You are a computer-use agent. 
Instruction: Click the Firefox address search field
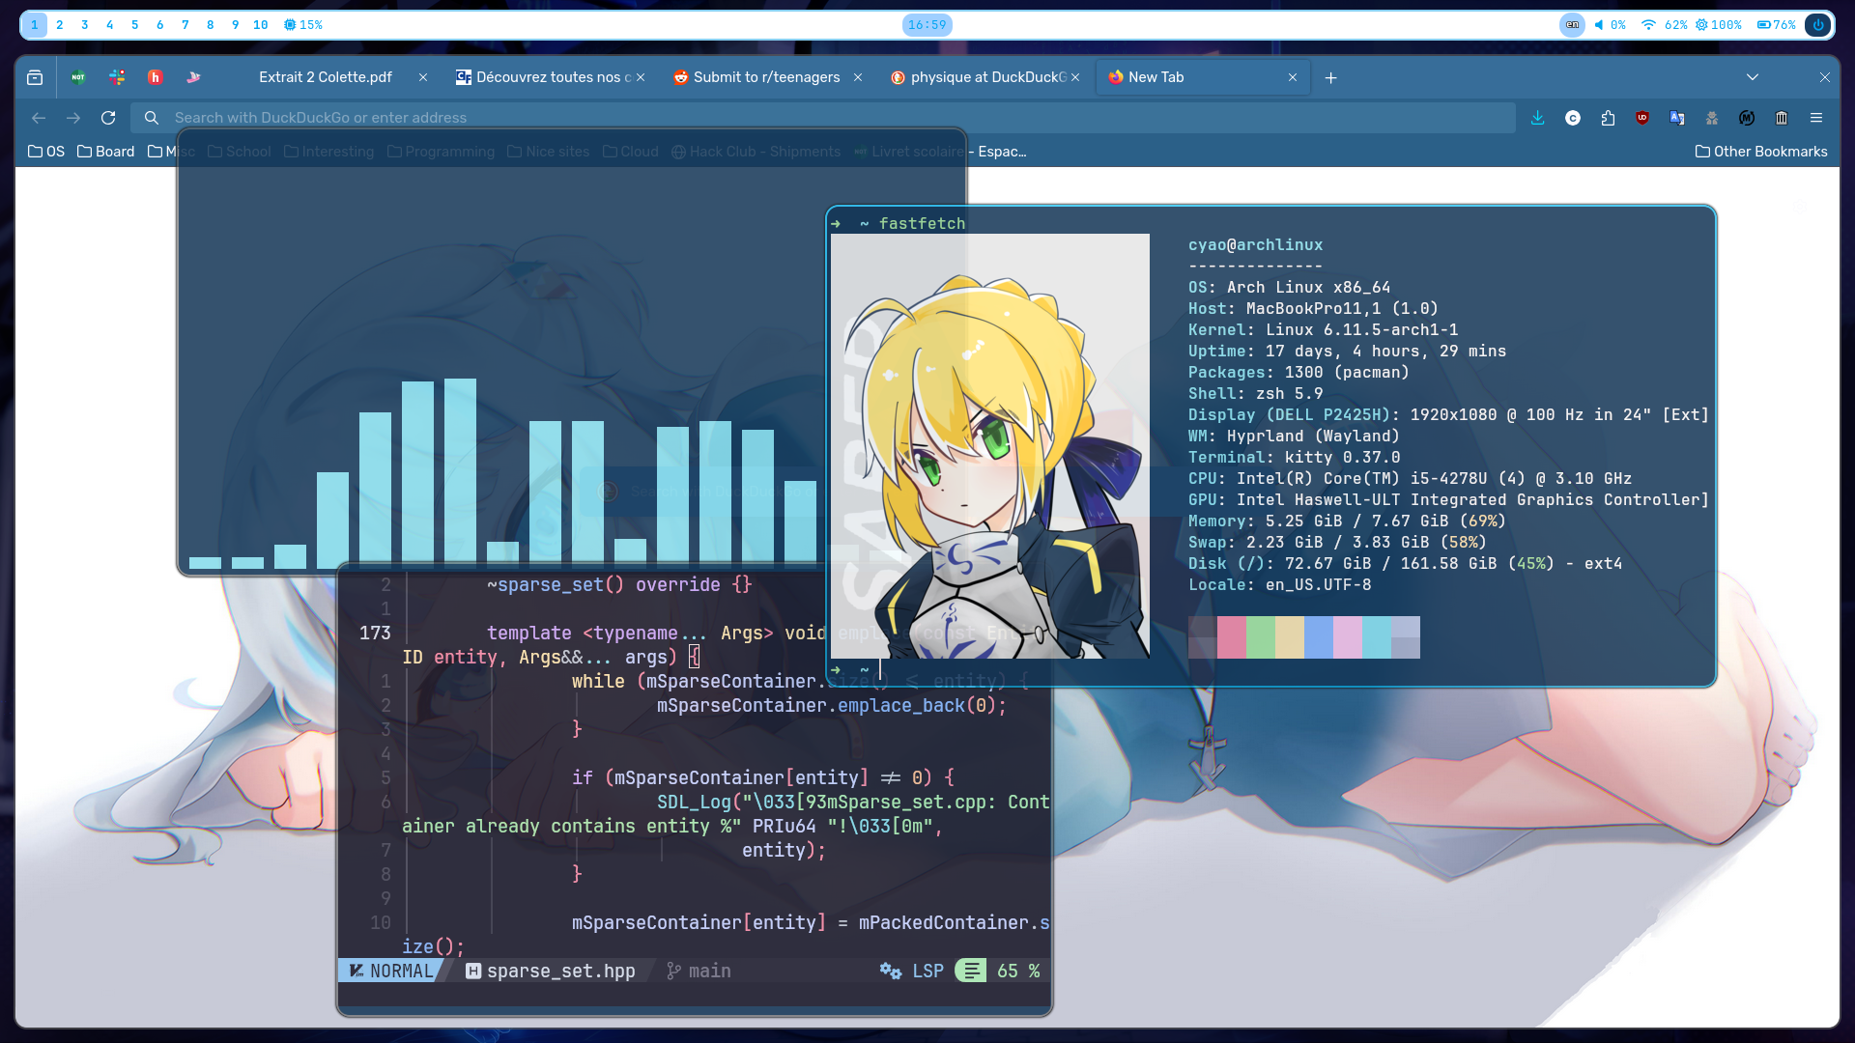(823, 118)
